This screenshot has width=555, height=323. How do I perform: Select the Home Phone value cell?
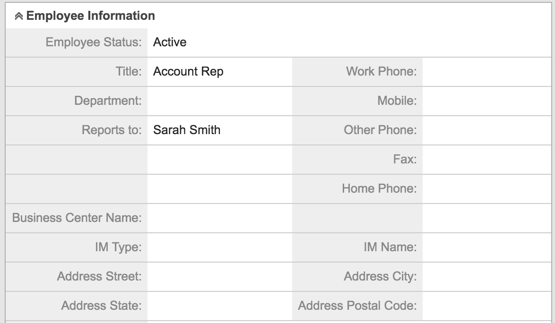[487, 189]
